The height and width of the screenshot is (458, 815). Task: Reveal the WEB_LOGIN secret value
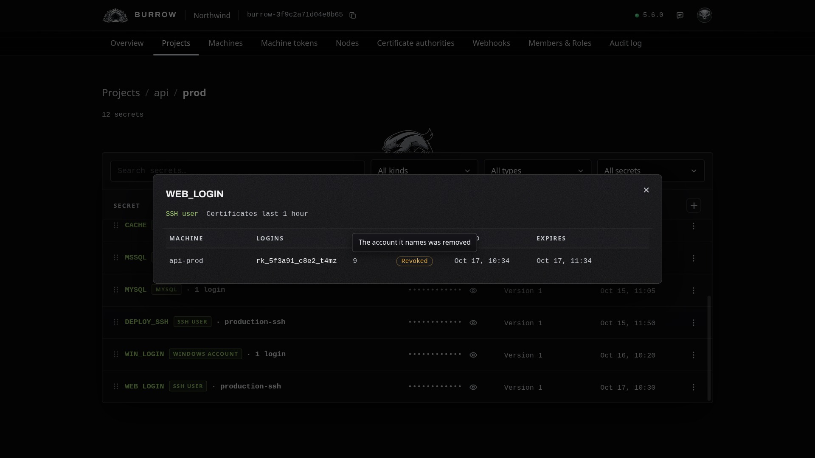(x=473, y=387)
